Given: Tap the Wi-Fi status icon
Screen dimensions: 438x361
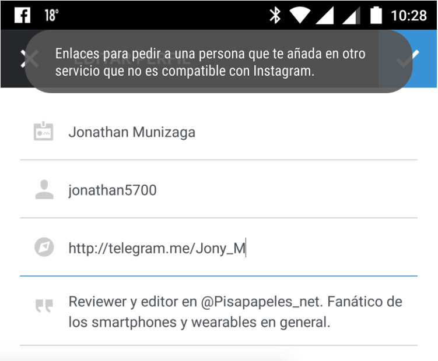Looking at the screenshot, I should tap(300, 15).
